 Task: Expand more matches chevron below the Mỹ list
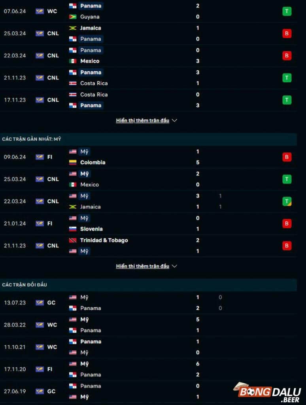174,266
